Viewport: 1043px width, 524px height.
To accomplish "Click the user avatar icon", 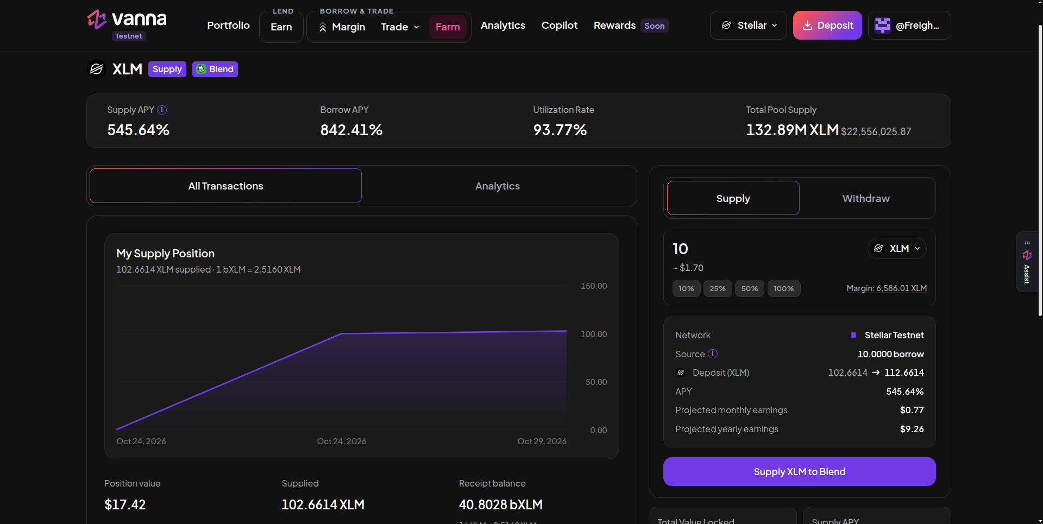I will pyautogui.click(x=883, y=26).
